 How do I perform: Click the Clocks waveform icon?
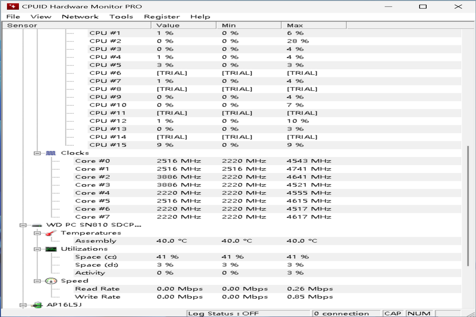click(x=50, y=153)
